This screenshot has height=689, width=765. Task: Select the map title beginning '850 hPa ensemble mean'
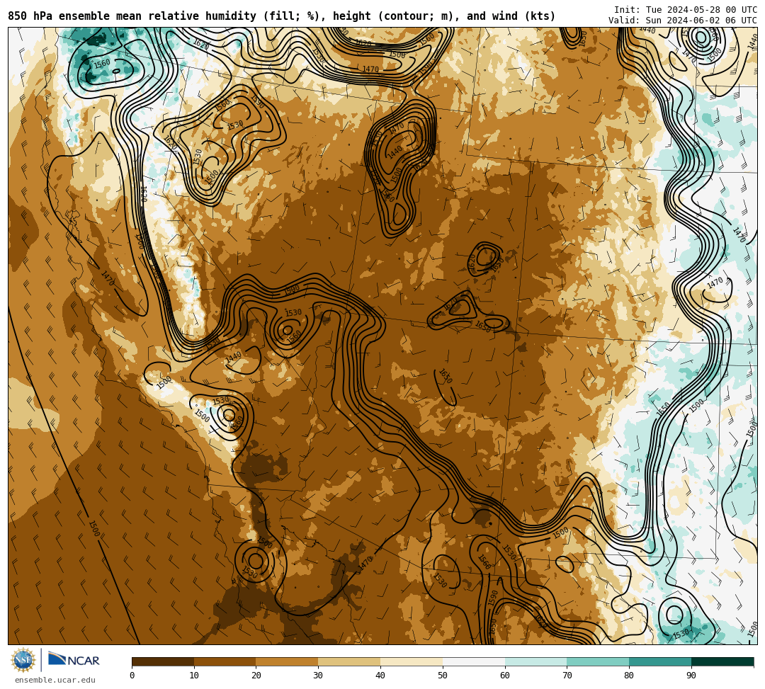pos(281,16)
